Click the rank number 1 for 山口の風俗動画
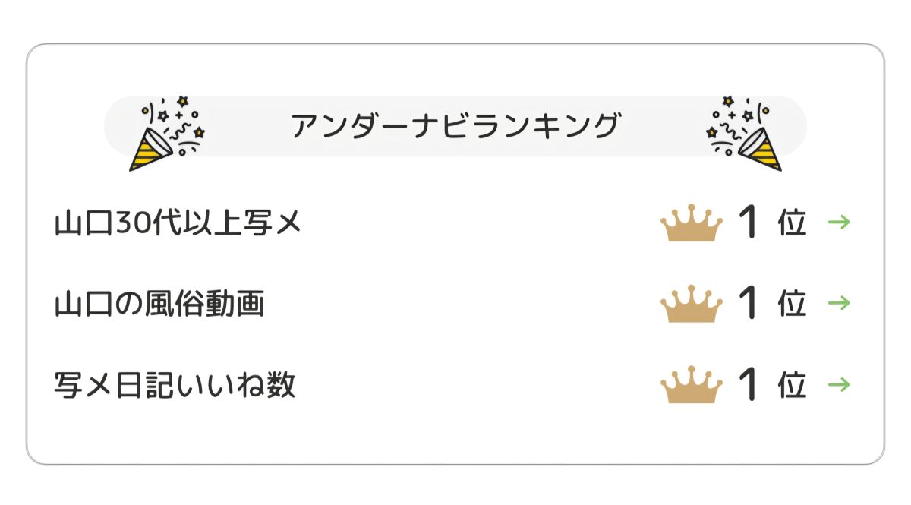The image size is (911, 505). pos(749,304)
